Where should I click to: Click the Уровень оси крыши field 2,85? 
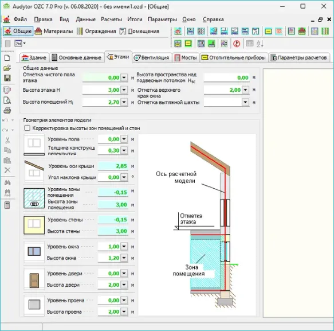[113, 166]
